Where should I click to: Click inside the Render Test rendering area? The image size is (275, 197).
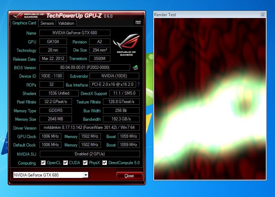pos(210,99)
